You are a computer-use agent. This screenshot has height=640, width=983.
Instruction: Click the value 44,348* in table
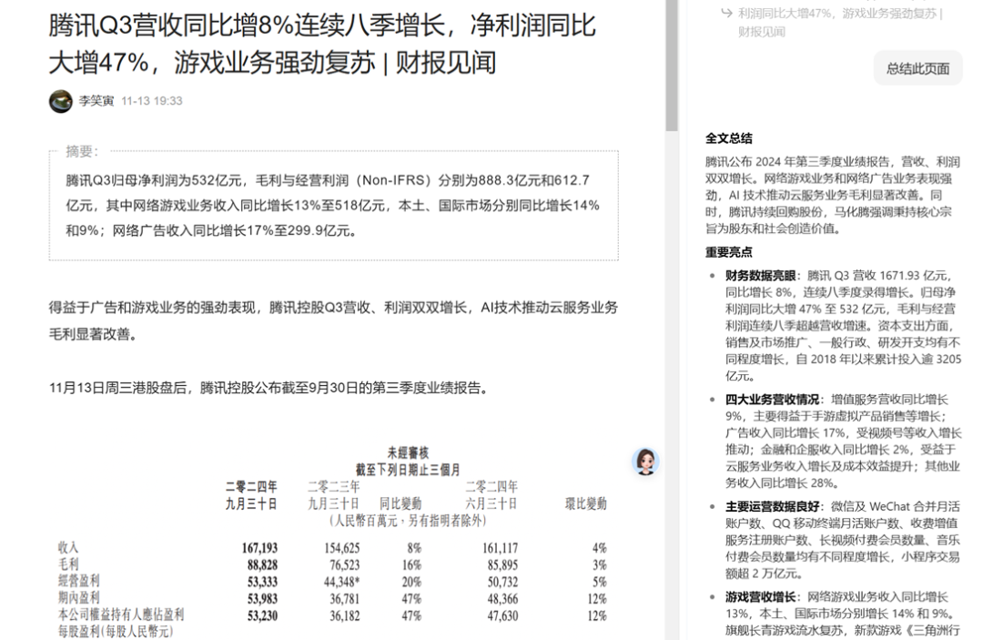(342, 582)
